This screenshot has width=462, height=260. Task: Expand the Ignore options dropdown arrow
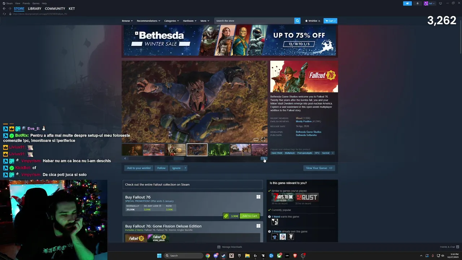tap(185, 168)
